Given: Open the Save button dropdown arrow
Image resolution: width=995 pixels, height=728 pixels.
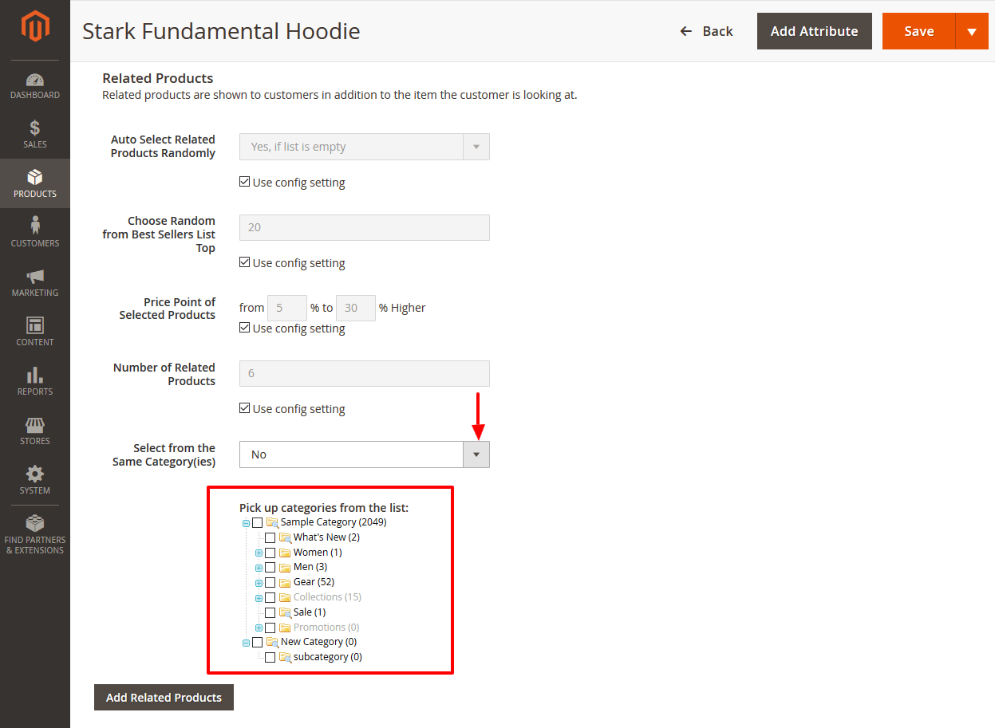Looking at the screenshot, I should point(971,32).
